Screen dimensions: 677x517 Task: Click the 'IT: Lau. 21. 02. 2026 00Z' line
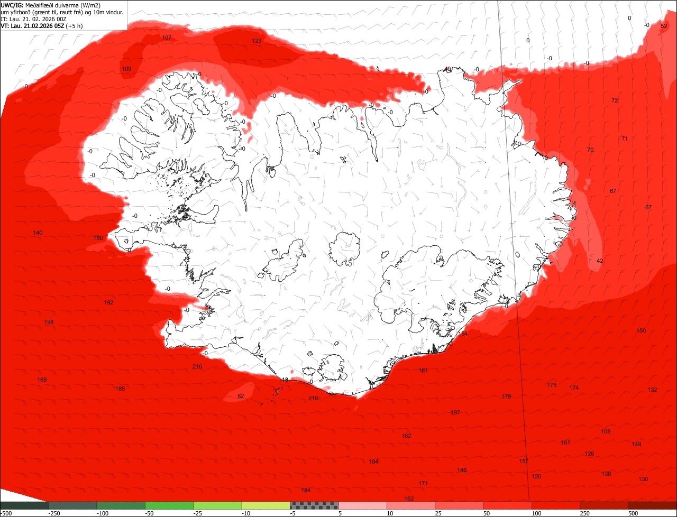(x=34, y=19)
